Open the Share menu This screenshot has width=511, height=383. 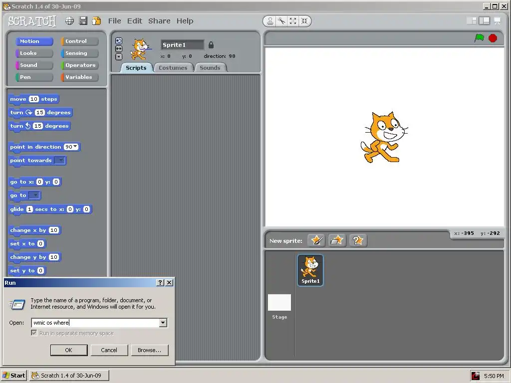click(159, 21)
